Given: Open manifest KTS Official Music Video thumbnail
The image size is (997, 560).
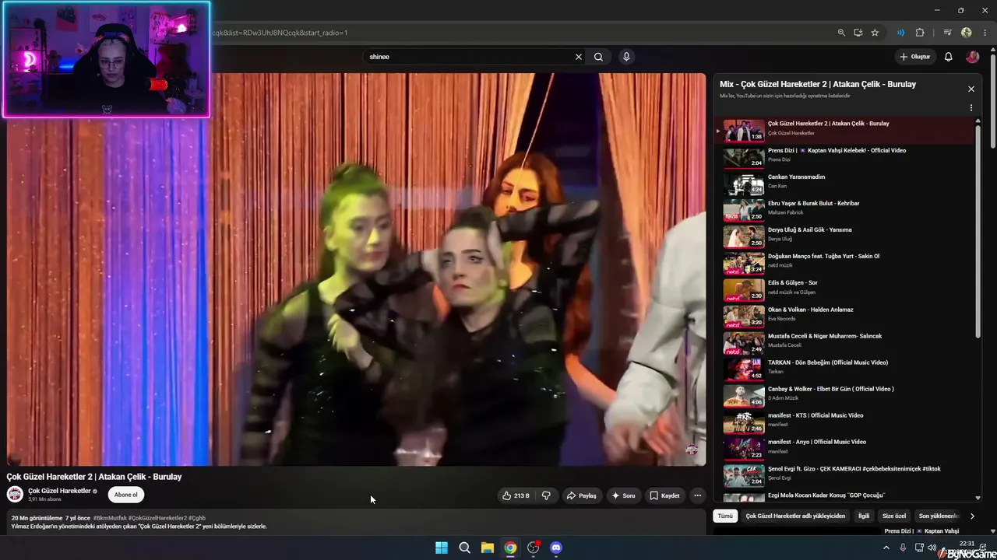Looking at the screenshot, I should pyautogui.click(x=744, y=421).
